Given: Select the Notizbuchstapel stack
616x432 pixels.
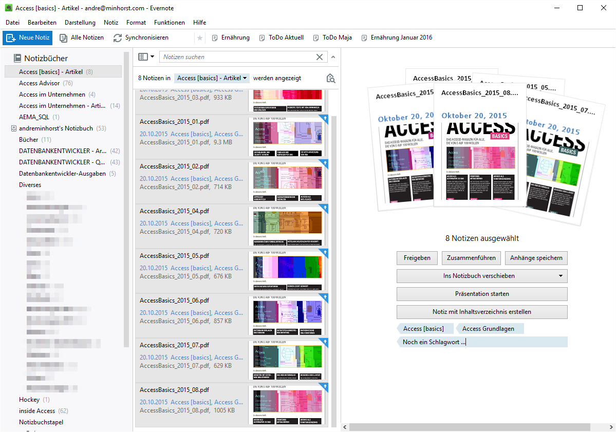Looking at the screenshot, I should point(41,422).
